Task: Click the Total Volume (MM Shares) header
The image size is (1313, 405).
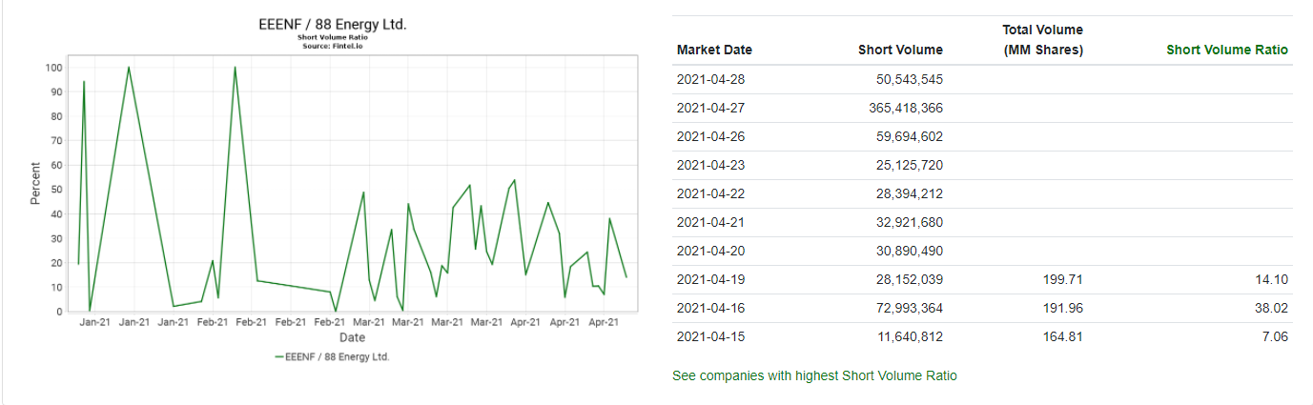Action: coord(1043,40)
